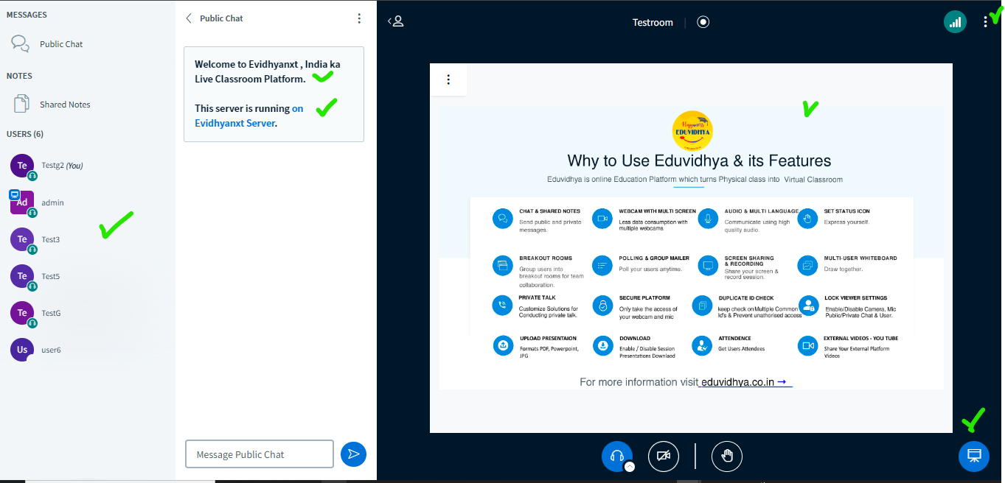The width and height of the screenshot is (1005, 483).
Task: Toggle the recording indicator
Action: point(703,22)
